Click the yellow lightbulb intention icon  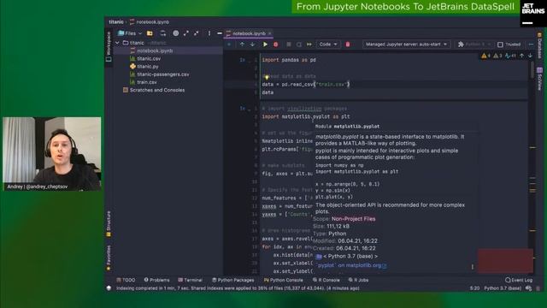tap(267, 77)
